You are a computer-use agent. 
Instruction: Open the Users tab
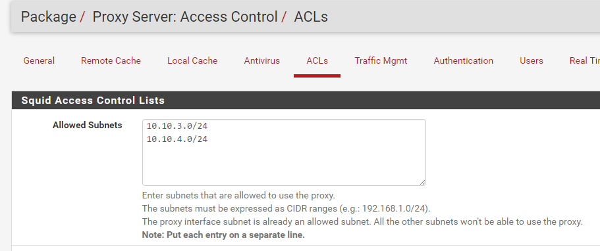point(531,60)
